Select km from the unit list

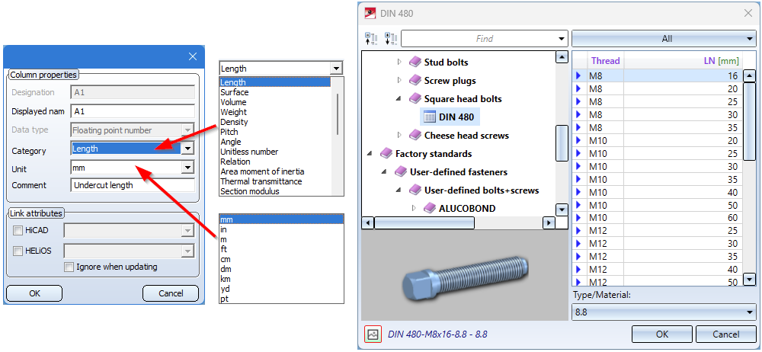tap(225, 279)
